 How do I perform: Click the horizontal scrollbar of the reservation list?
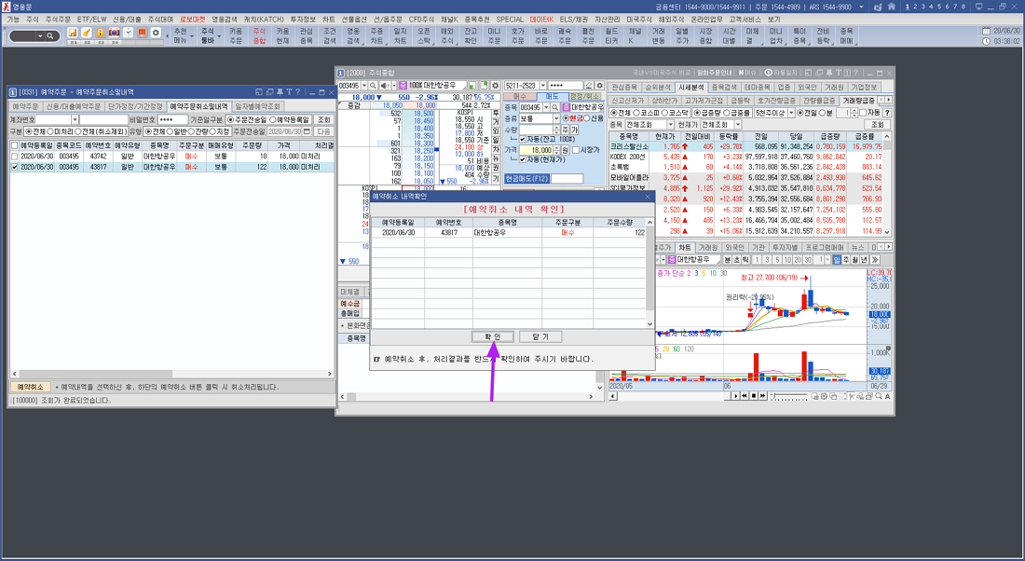tap(172, 374)
